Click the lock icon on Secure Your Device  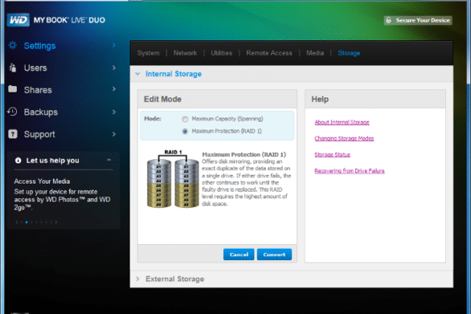tap(389, 20)
